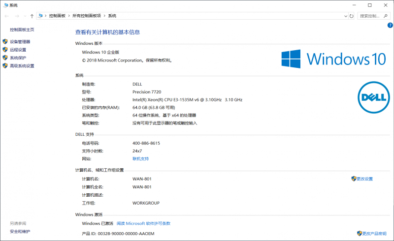The height and width of the screenshot is (241, 394).
Task: Open 安全和维护 link
Action: (x=20, y=232)
